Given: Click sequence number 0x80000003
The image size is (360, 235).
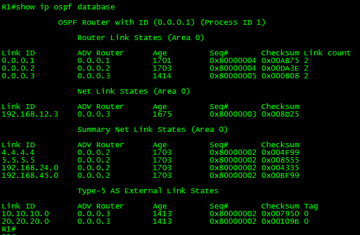Looking at the screenshot, I should tap(233, 114).
